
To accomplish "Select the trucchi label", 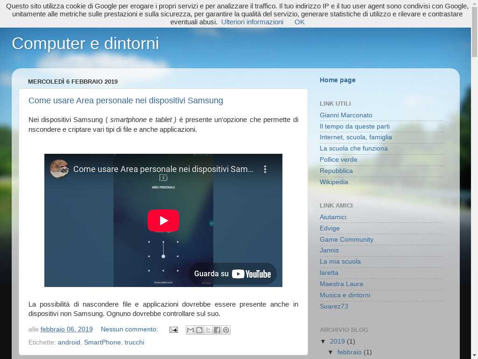I will 134,343.
